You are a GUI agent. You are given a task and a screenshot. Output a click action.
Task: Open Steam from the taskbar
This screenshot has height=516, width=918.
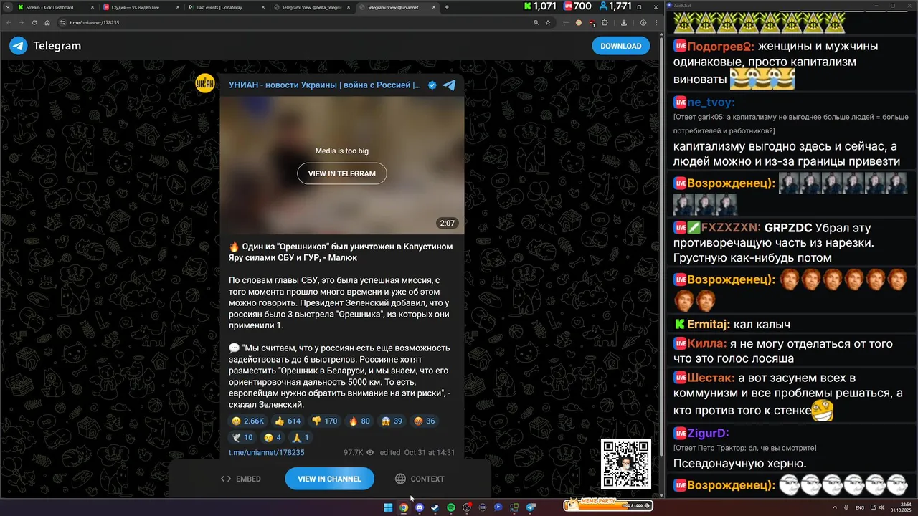(x=435, y=507)
